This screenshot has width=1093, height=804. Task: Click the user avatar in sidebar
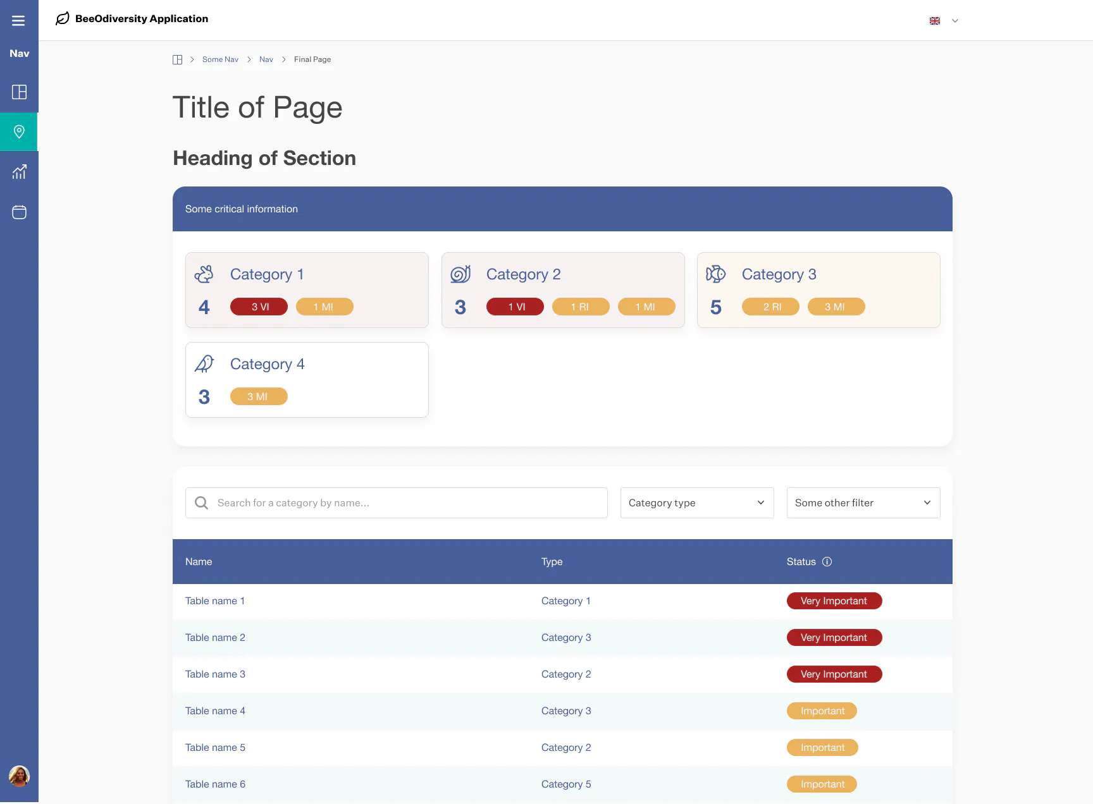tap(19, 776)
